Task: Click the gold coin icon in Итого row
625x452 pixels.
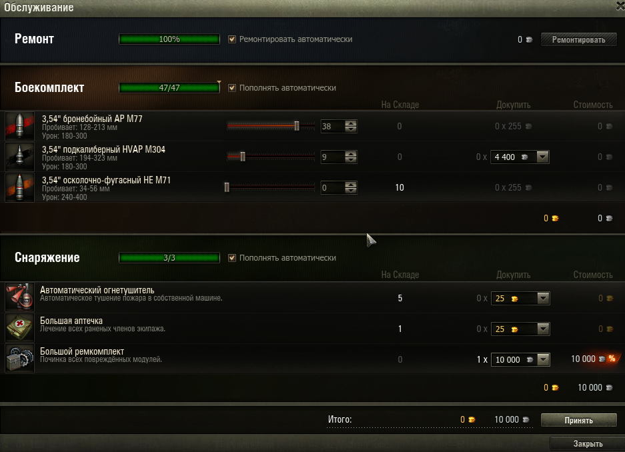Action: coord(472,420)
